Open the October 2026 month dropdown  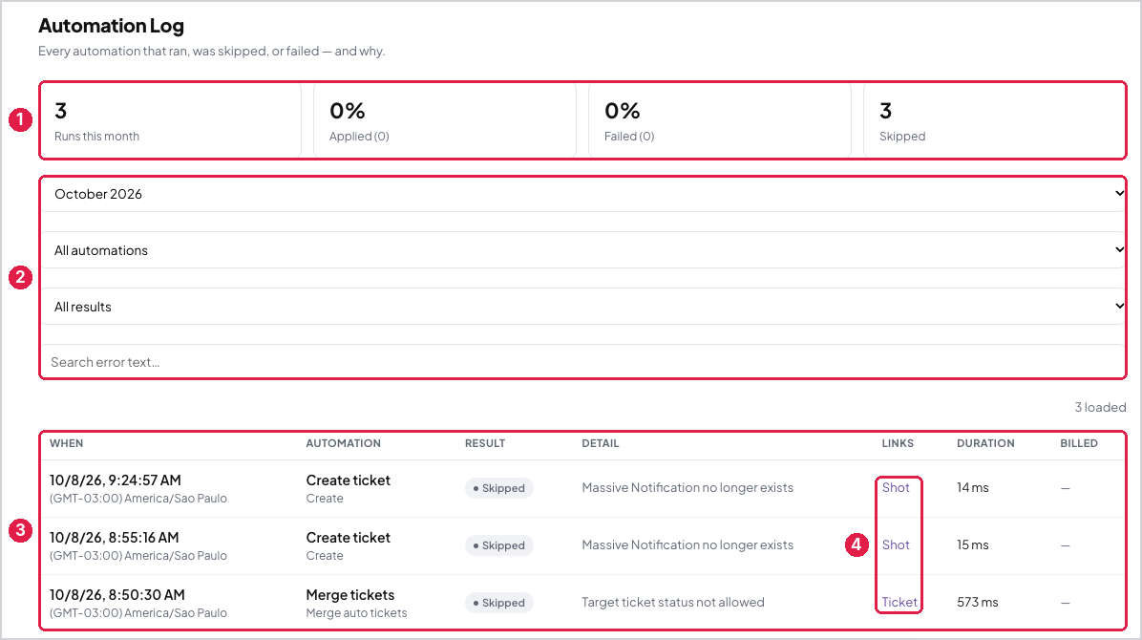click(x=582, y=194)
